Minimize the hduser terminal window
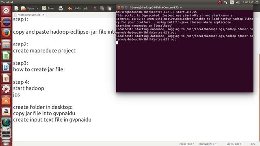Image resolution: width=260 pixels, height=146 pixels. tap(122, 7)
